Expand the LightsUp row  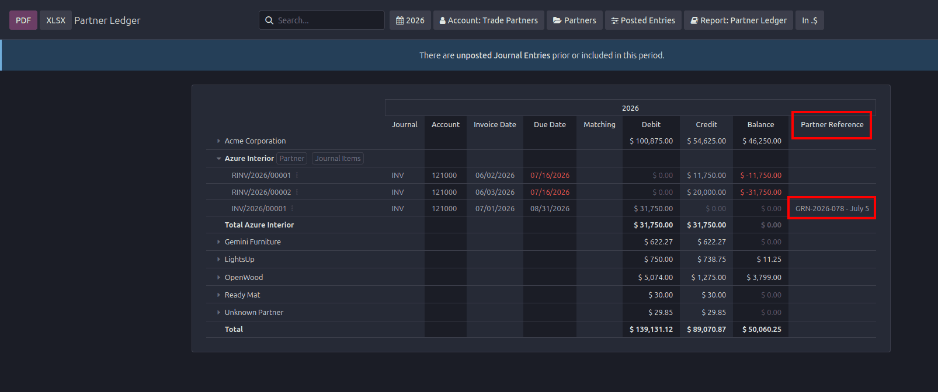click(218, 260)
